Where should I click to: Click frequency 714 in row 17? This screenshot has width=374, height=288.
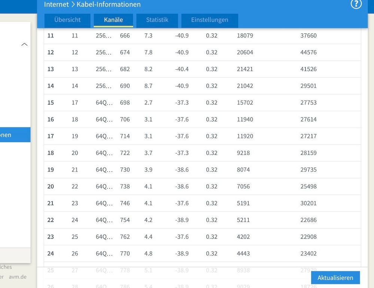[x=125, y=136]
